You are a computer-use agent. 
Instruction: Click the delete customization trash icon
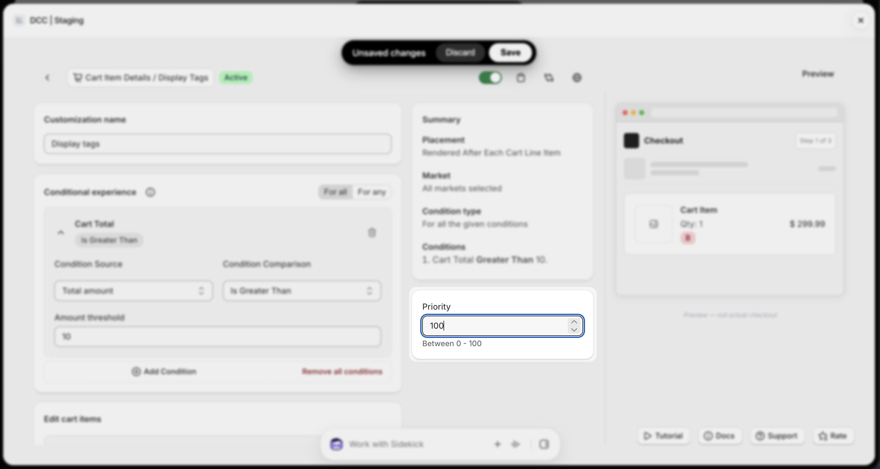520,78
